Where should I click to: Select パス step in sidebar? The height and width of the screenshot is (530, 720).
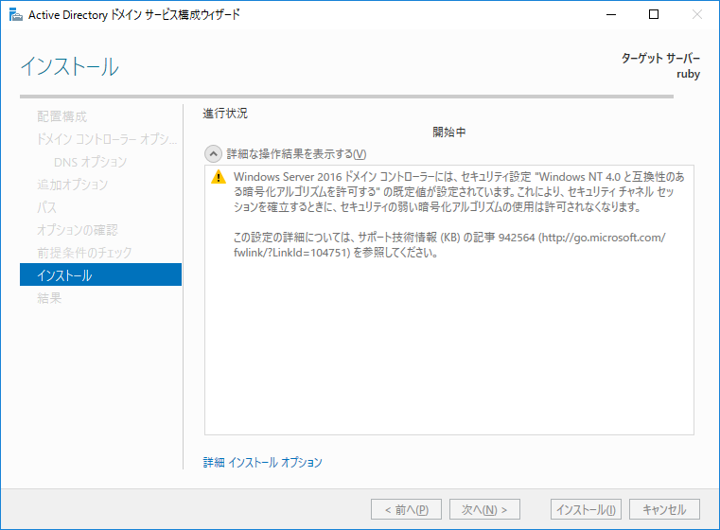click(47, 207)
